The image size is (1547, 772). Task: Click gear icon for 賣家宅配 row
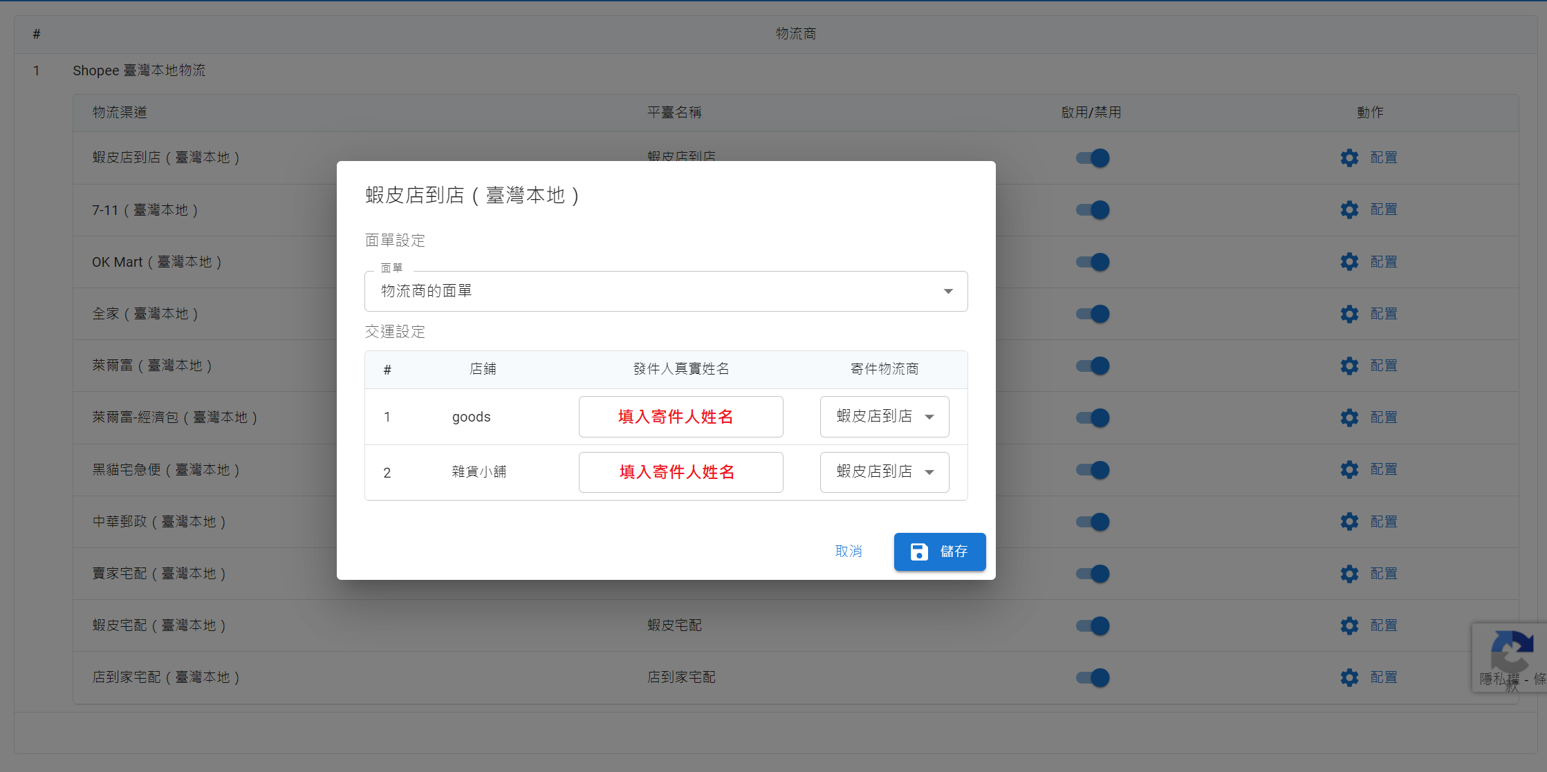coord(1349,574)
